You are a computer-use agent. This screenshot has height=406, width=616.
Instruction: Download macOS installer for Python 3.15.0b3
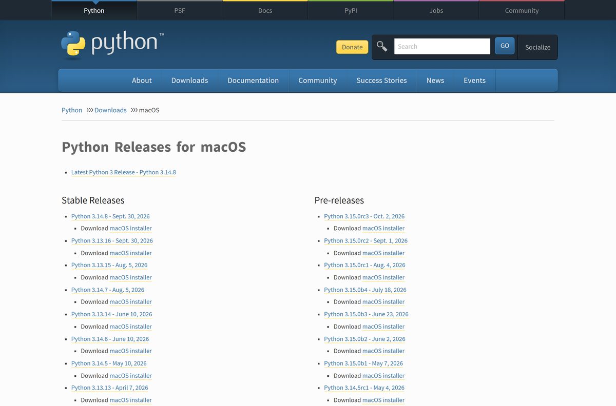[383, 327]
